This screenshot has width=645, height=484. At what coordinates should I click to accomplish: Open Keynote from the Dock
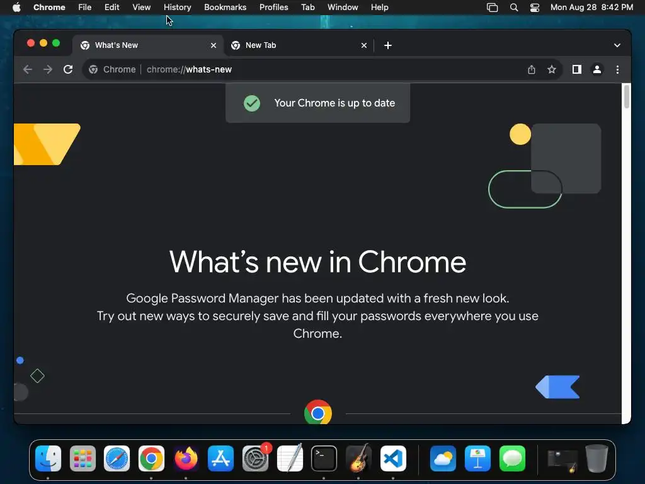tap(477, 459)
